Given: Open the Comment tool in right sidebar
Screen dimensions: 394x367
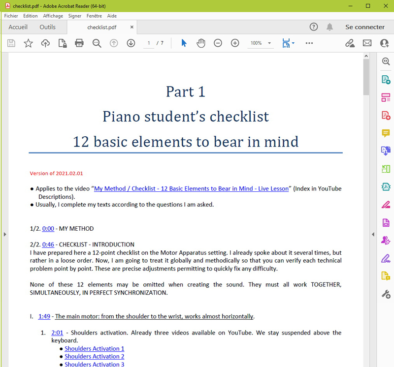Looking at the screenshot, I should point(386,133).
